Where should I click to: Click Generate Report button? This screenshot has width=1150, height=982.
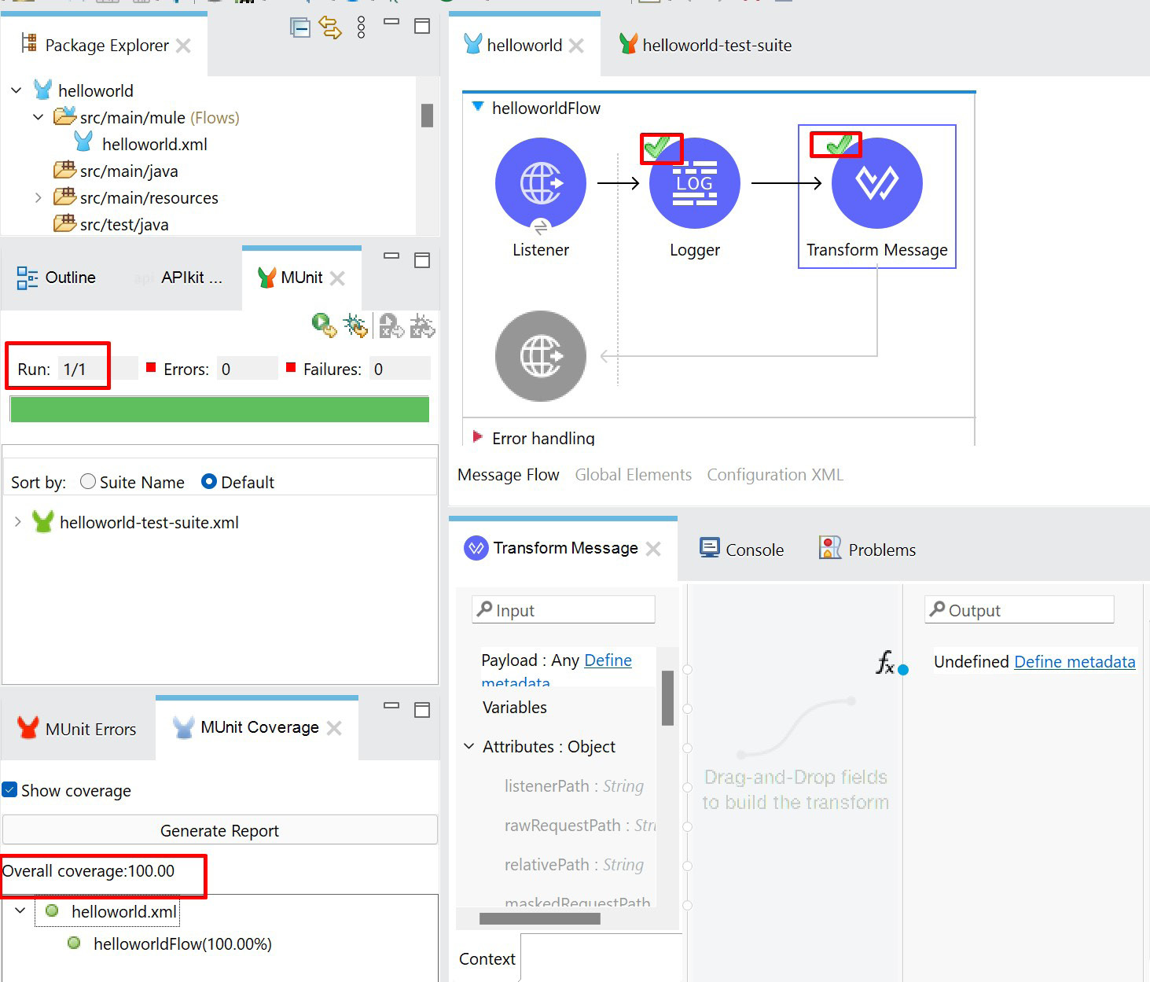pyautogui.click(x=220, y=830)
